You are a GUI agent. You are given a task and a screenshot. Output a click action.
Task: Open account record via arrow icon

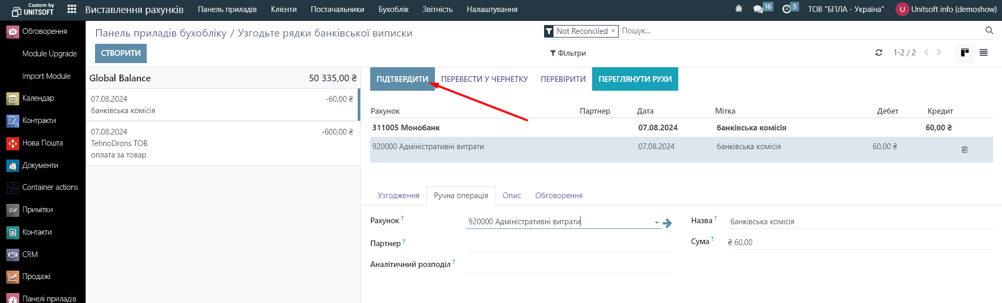667,223
